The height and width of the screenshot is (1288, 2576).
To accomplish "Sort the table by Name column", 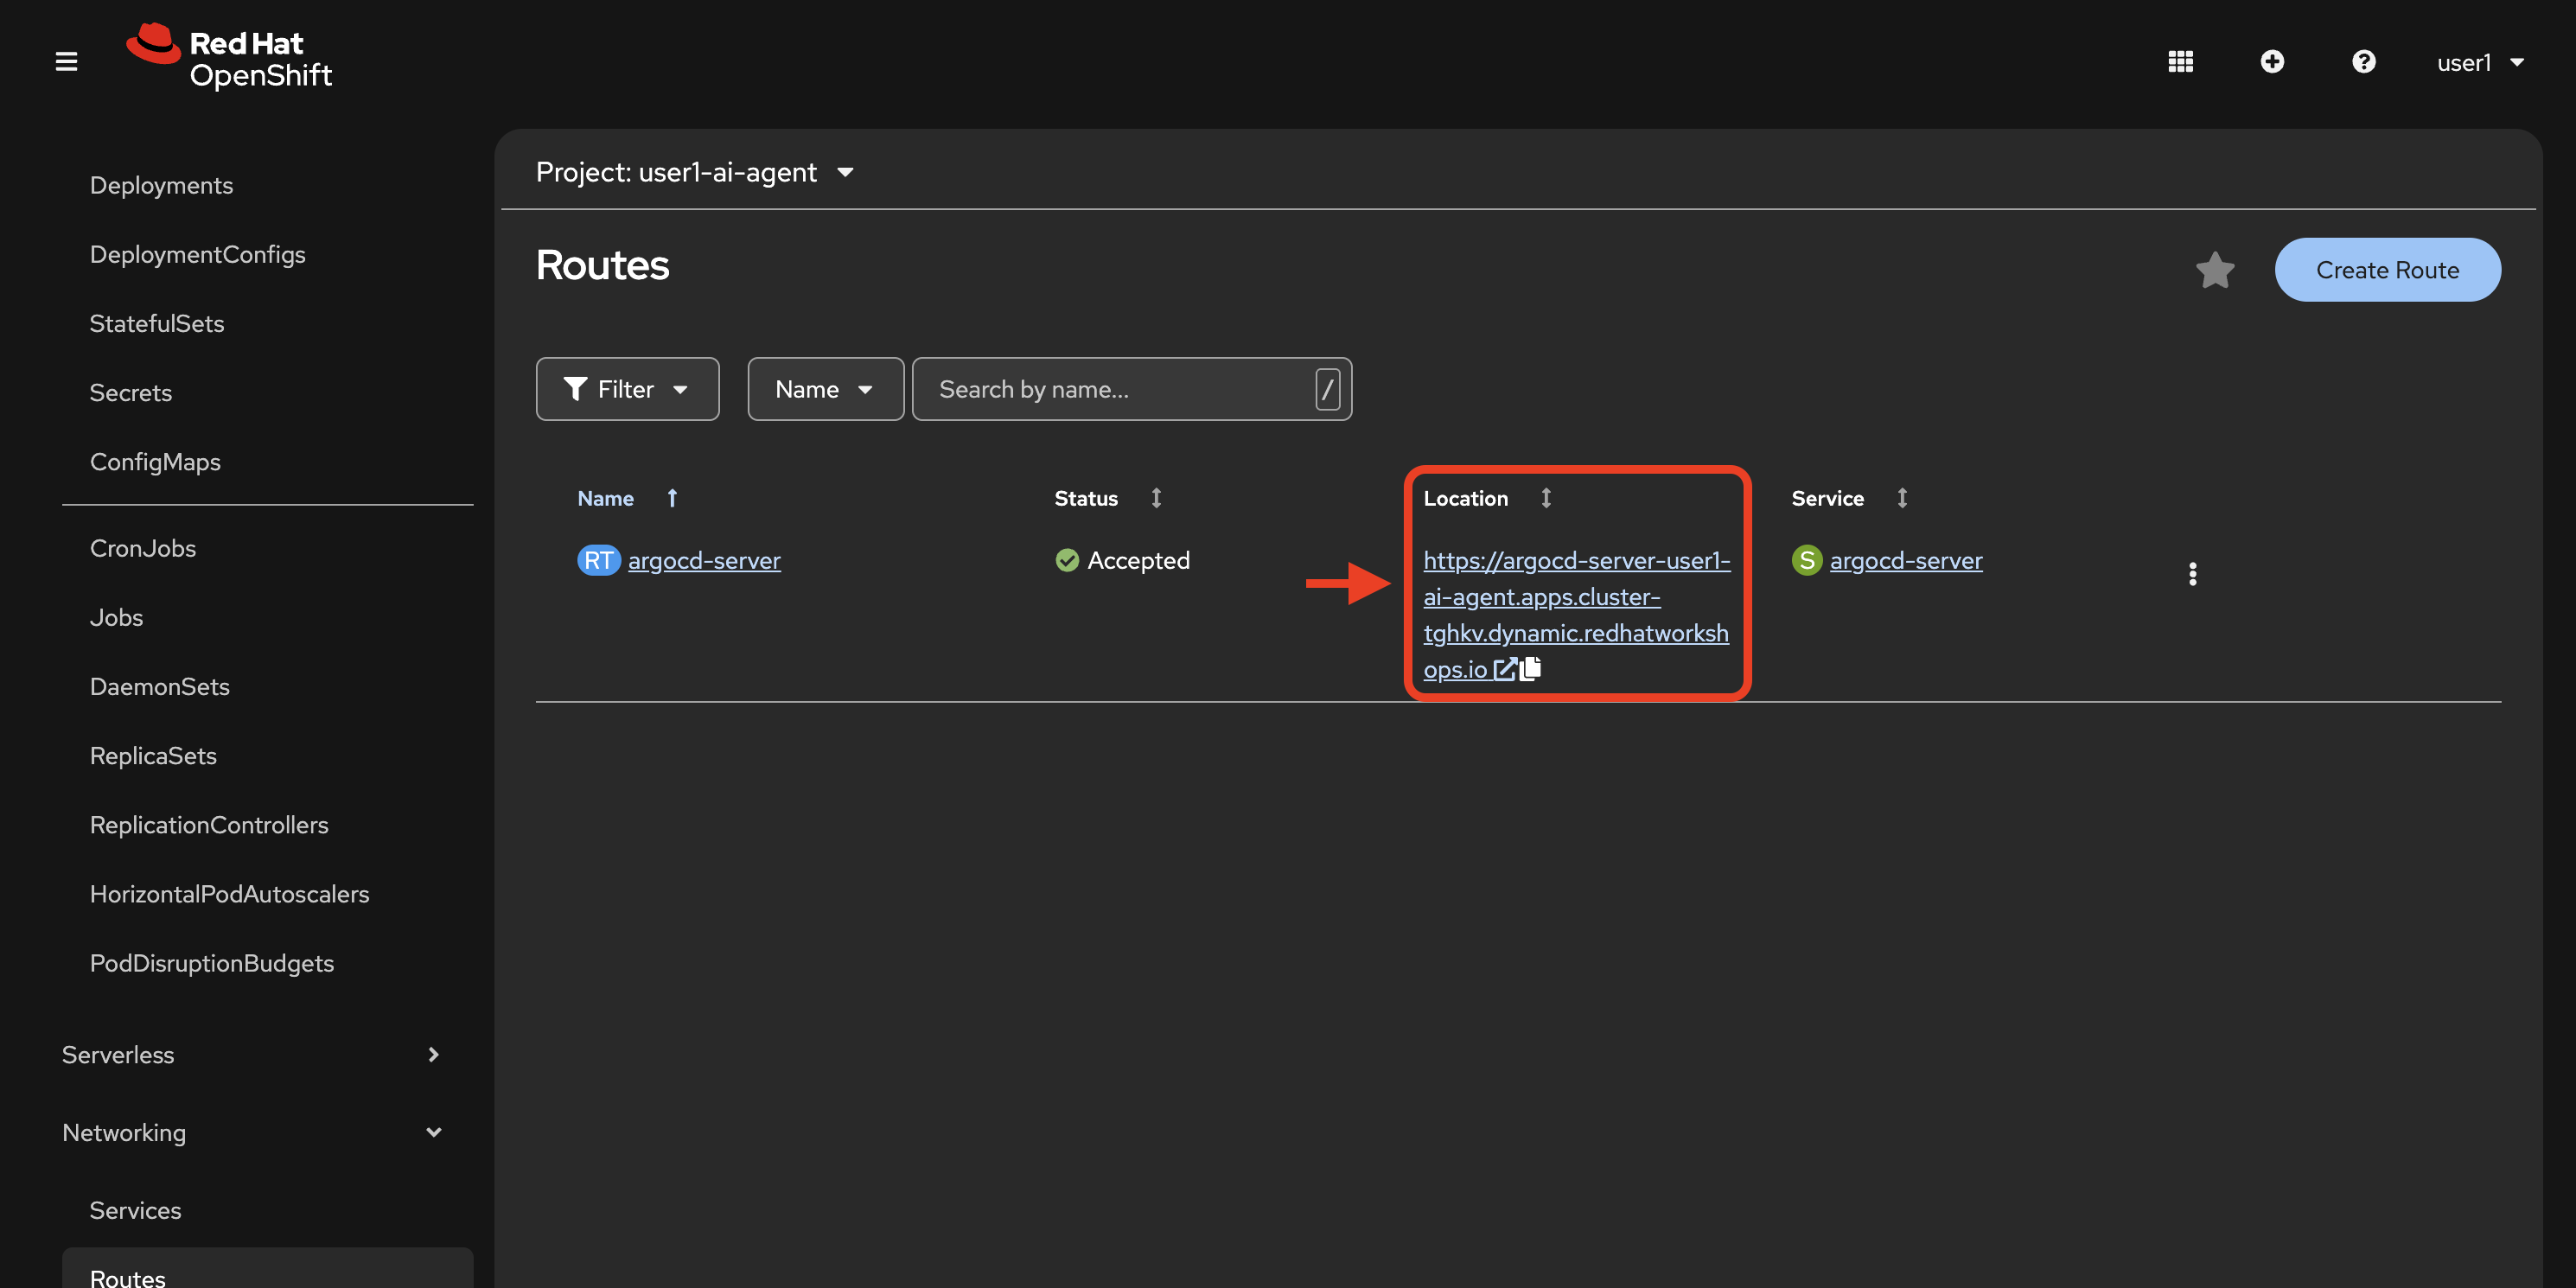I will [x=606, y=498].
